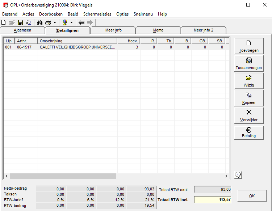Switch to the Meer Info 2 tab
272x211 pixels.
click(204, 30)
